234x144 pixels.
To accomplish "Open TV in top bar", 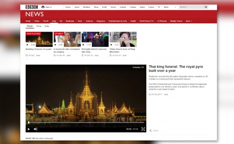I will (x=159, y=7).
